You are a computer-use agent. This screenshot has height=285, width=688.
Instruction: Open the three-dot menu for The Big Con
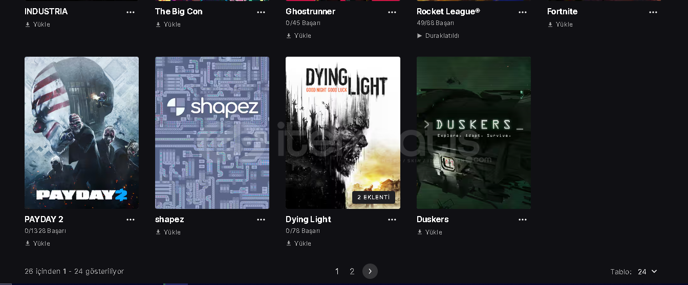[261, 12]
